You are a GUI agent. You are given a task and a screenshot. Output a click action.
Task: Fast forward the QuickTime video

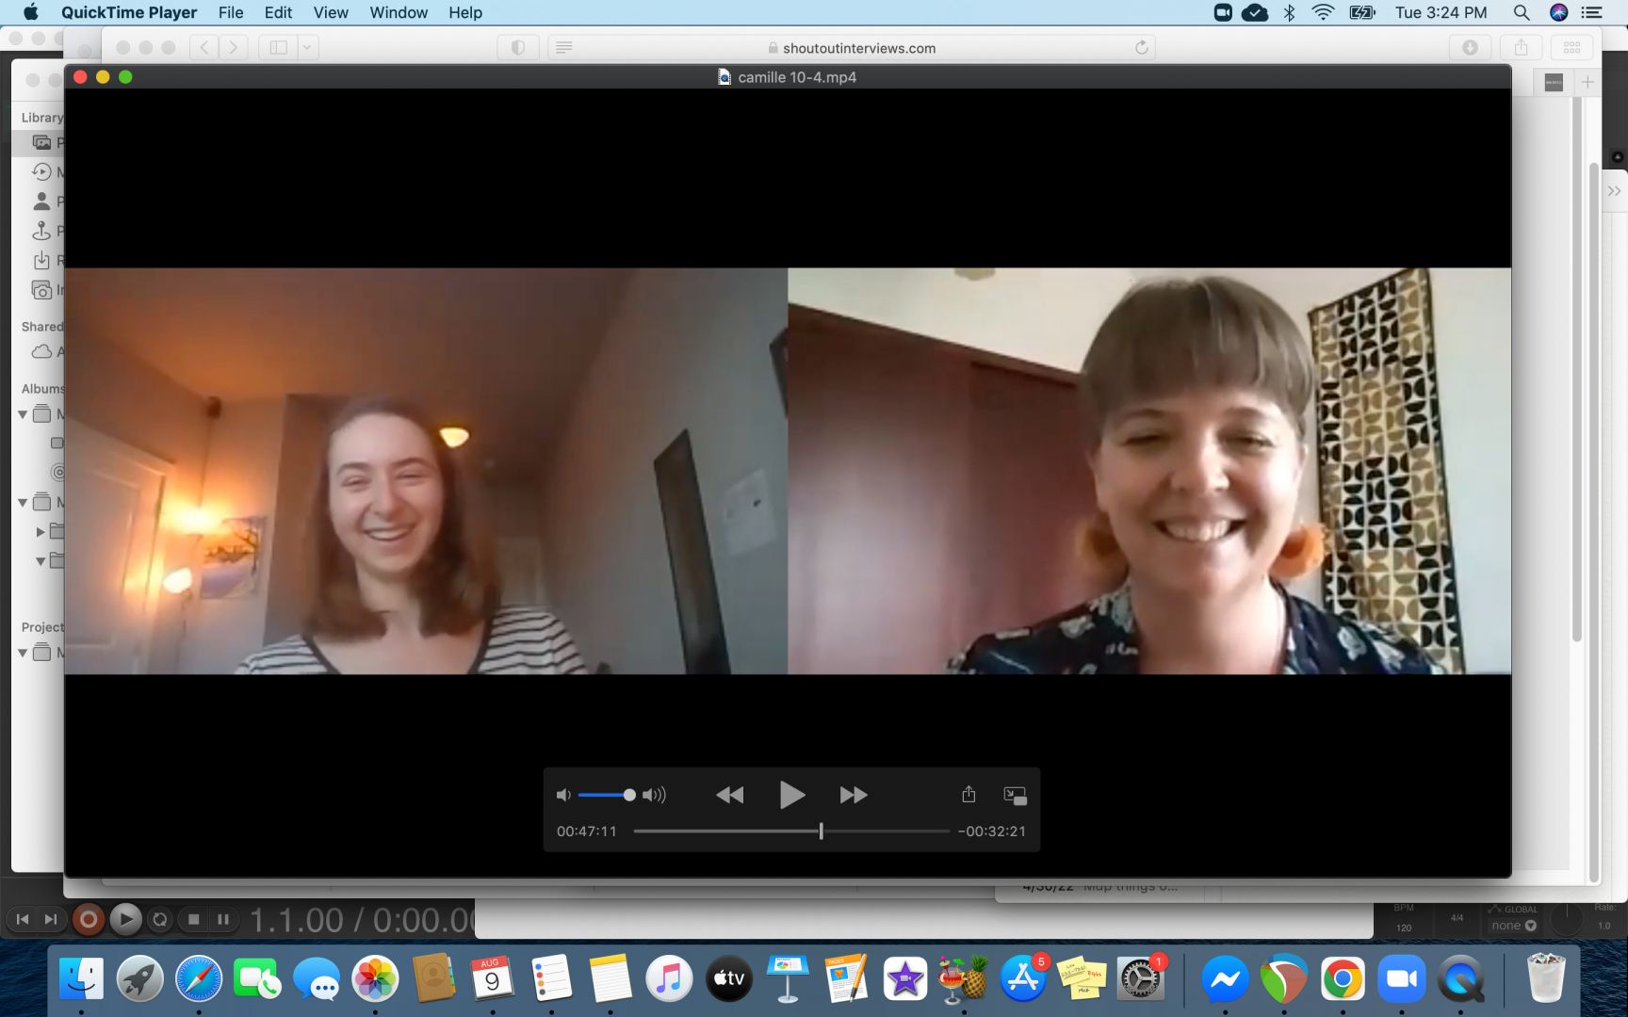[x=853, y=796]
